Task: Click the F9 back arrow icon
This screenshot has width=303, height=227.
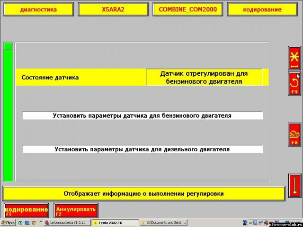Action: pos(294,84)
